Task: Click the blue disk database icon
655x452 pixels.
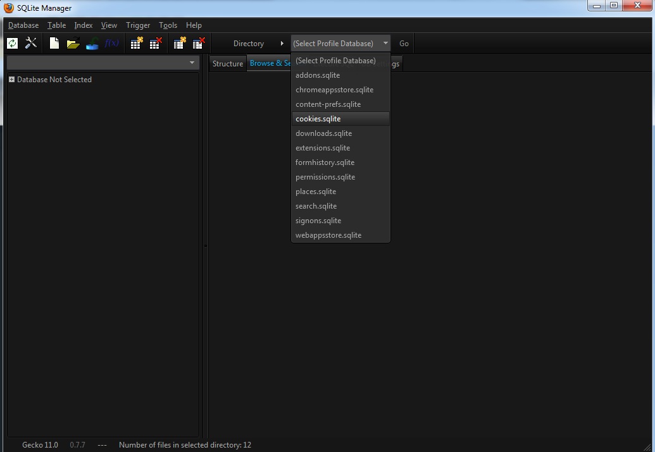Action: (x=92, y=43)
